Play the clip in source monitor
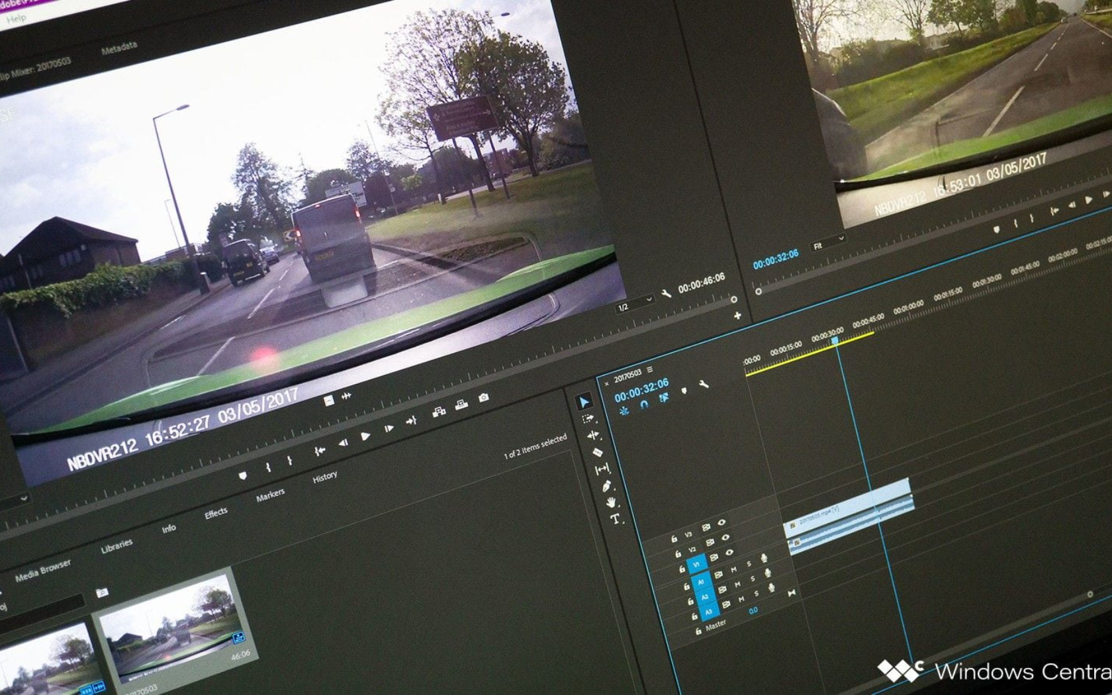Screen dimensions: 1112x695 tap(365, 436)
